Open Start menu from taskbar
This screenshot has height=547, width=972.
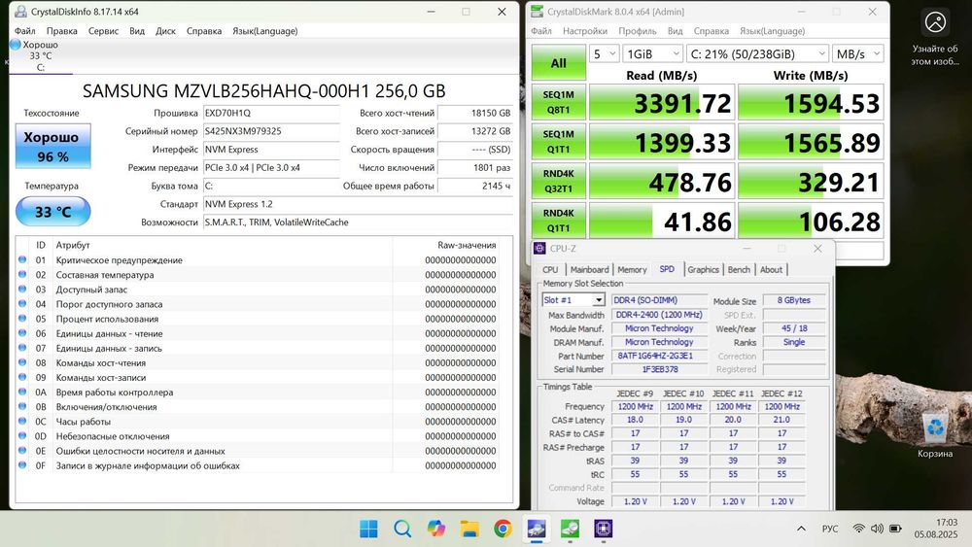pyautogui.click(x=368, y=529)
